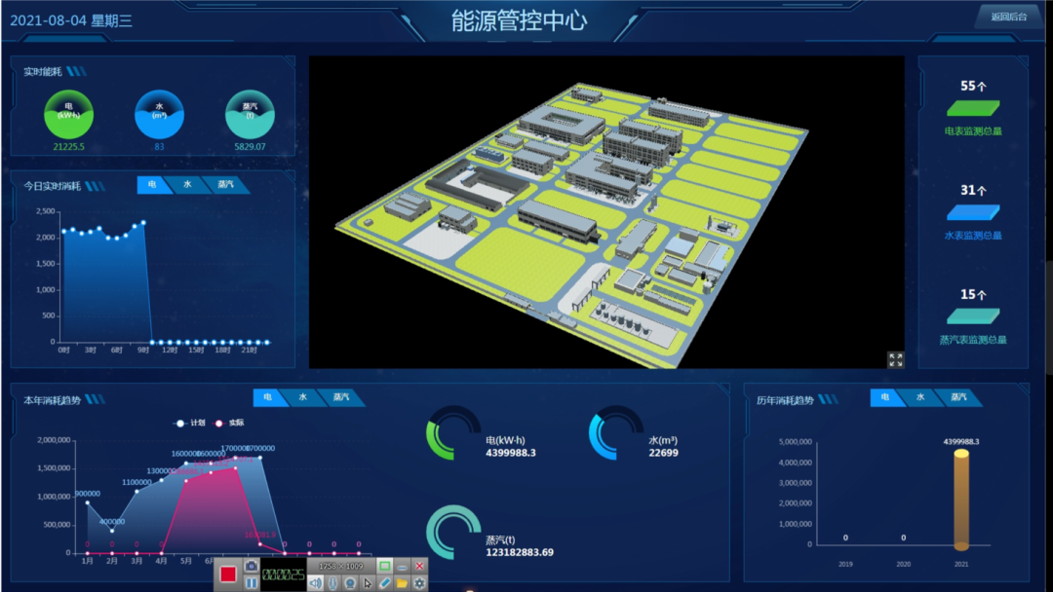The image size is (1053, 592).
Task: Click the 31个 meter count
Action: coord(973,191)
